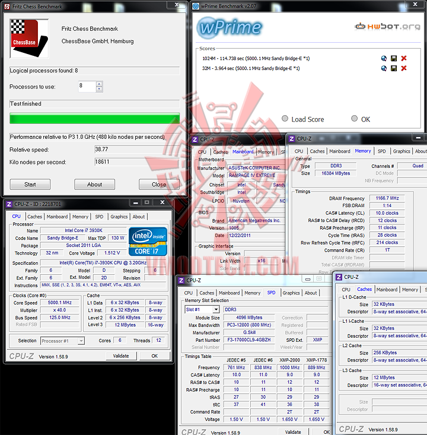
Task: Click the Memory Size 16384 MBytes value
Action: (336, 173)
